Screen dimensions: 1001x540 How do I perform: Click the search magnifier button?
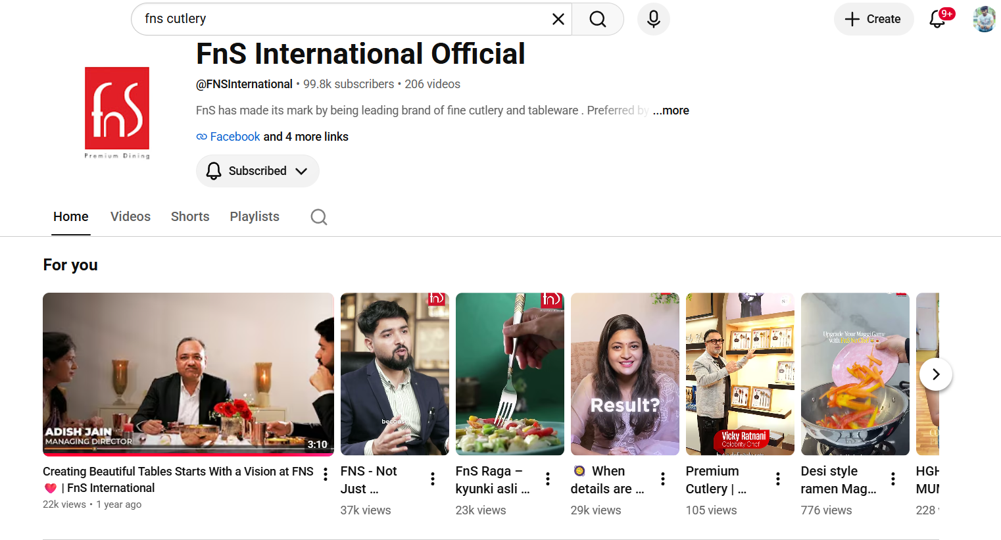(598, 19)
